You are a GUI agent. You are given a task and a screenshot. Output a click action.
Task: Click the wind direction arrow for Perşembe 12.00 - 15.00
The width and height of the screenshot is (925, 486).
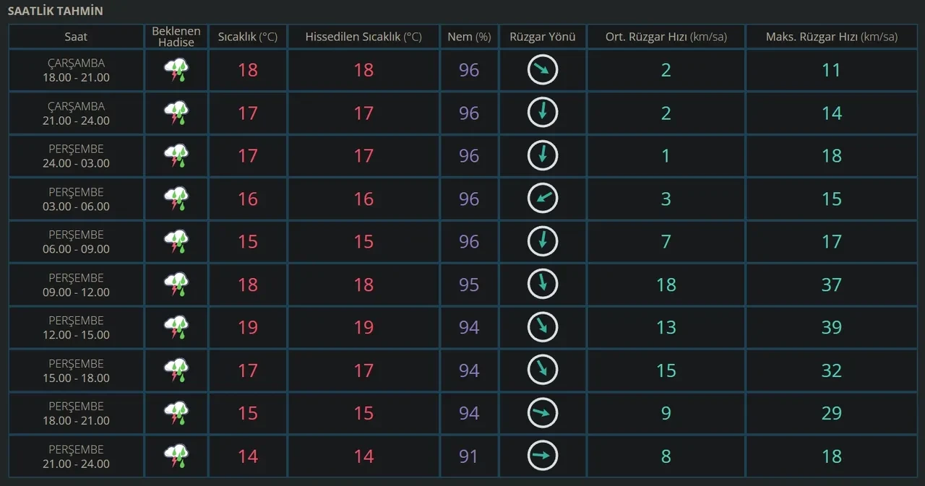click(x=542, y=327)
